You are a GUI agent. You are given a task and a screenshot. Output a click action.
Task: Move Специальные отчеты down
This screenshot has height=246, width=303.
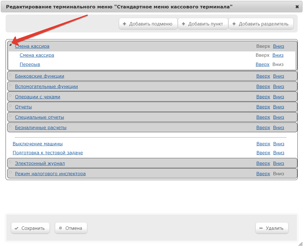[278, 117]
